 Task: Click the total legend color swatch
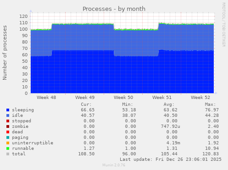pos(8,154)
